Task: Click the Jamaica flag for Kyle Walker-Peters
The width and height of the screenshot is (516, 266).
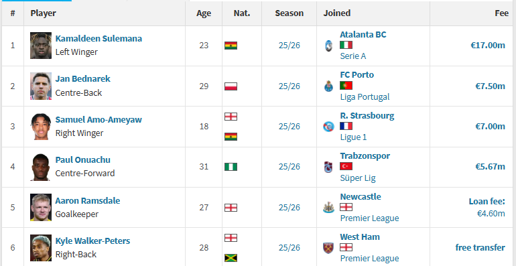Action: click(x=231, y=258)
